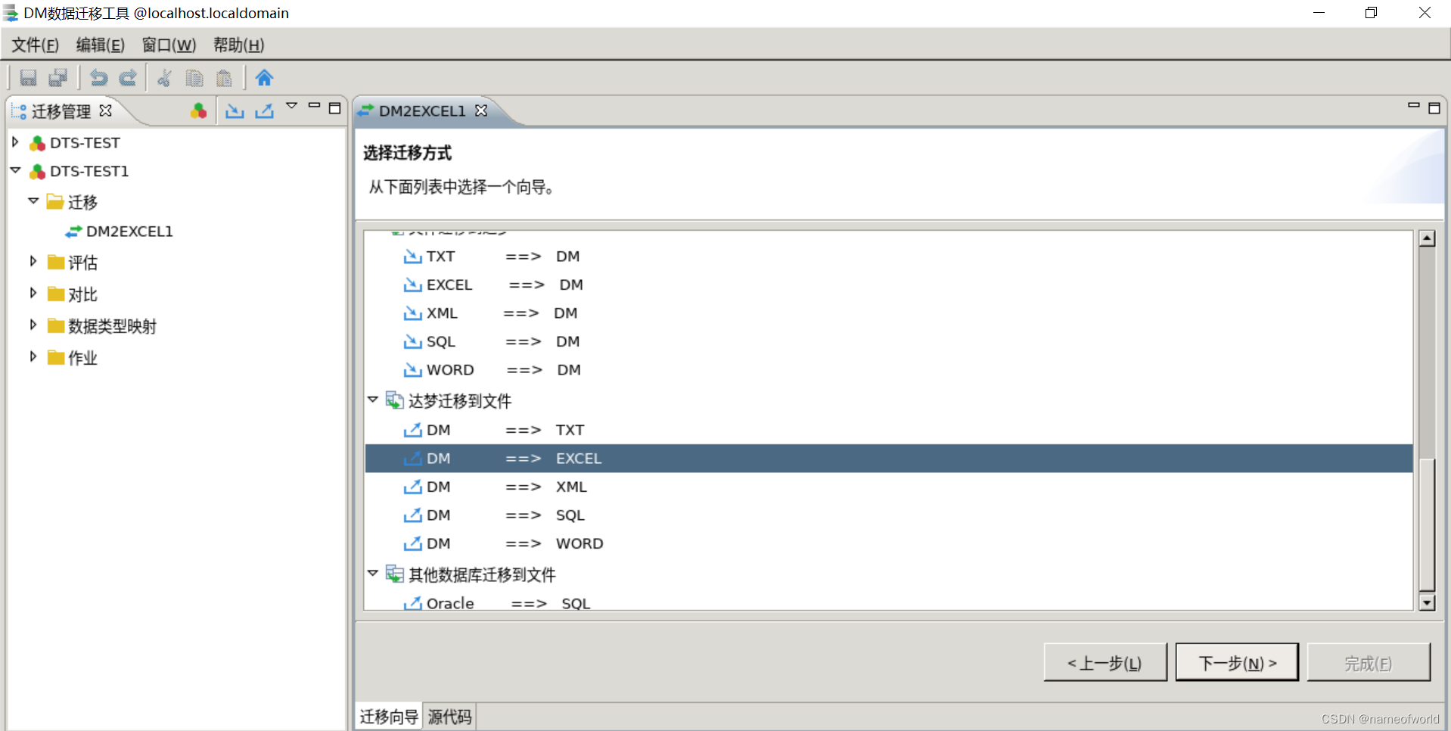Screen dimensions: 1451x731
Task: Switch to the 迁移向导 bottom tab
Action: [x=389, y=717]
